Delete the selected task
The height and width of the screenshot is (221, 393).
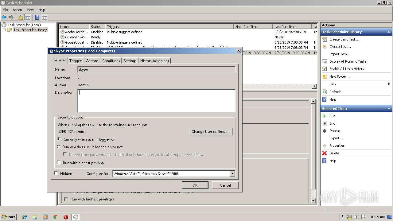[334, 153]
